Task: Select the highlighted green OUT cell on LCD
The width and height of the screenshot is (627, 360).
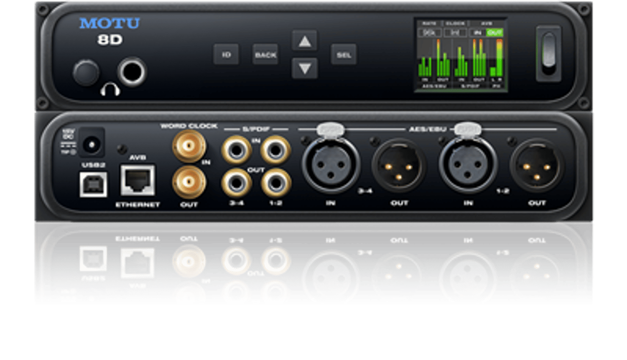Action: click(x=494, y=33)
